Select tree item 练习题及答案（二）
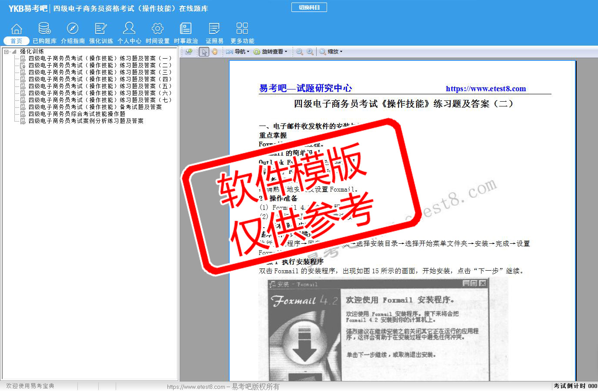 coord(100,65)
